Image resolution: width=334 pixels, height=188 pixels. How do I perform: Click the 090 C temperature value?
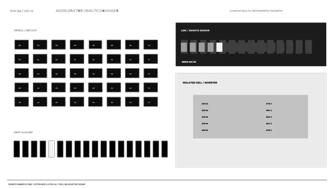(269, 130)
